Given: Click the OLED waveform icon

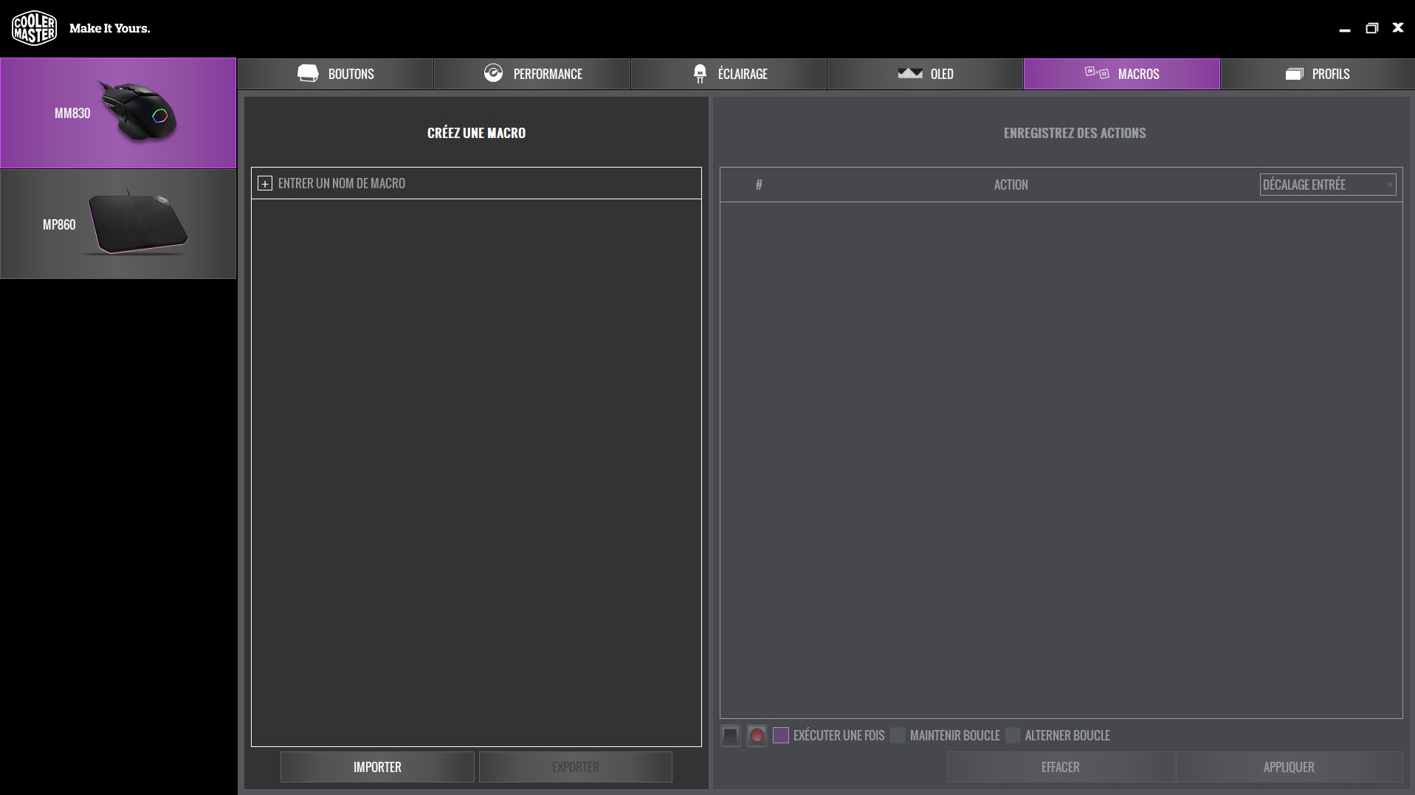Looking at the screenshot, I should click(x=909, y=73).
